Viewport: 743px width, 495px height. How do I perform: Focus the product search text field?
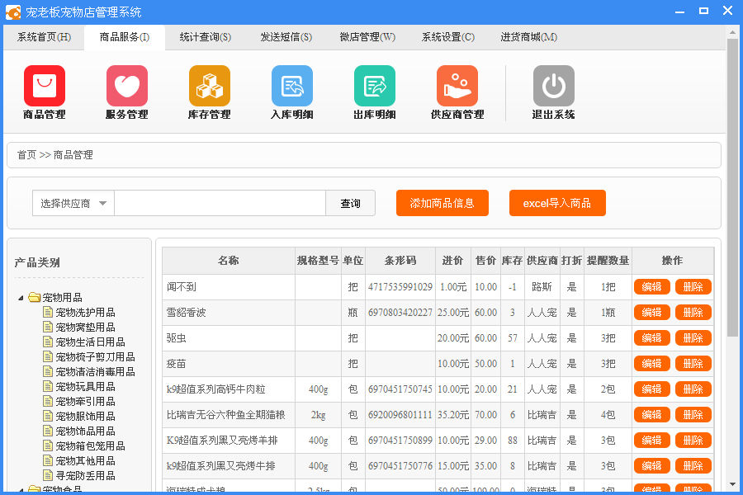coord(220,203)
